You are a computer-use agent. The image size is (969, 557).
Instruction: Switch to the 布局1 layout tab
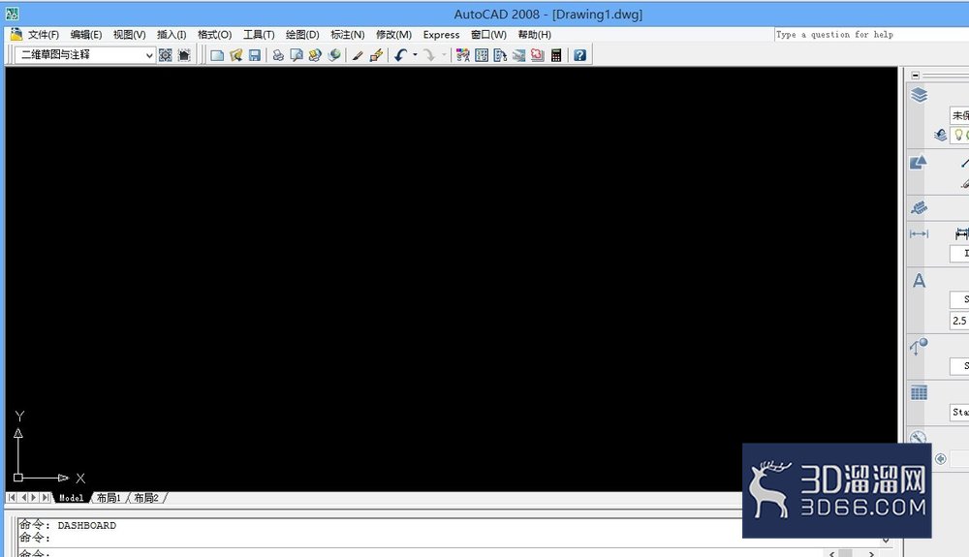(109, 498)
